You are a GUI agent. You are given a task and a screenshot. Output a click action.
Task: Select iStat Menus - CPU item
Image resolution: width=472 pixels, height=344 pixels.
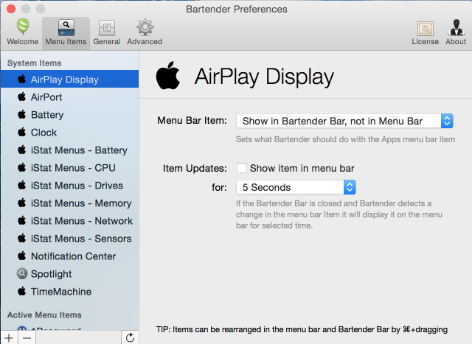pyautogui.click(x=69, y=168)
